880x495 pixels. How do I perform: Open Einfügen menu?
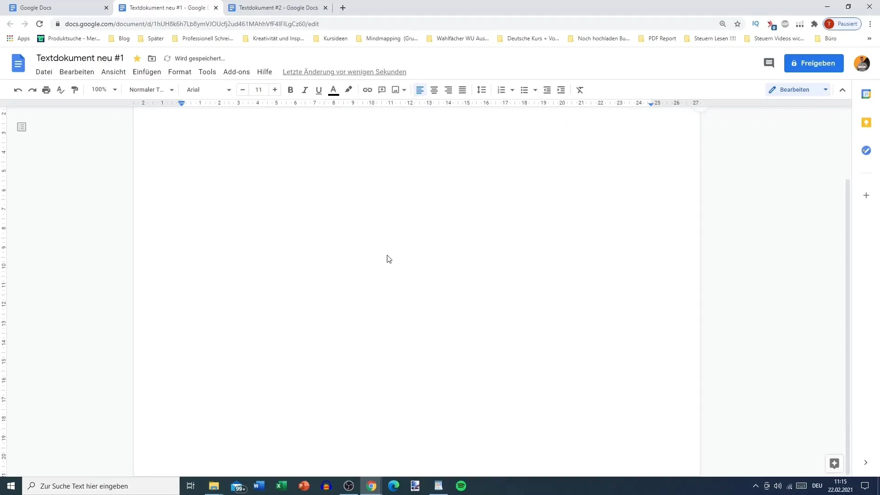tap(147, 72)
